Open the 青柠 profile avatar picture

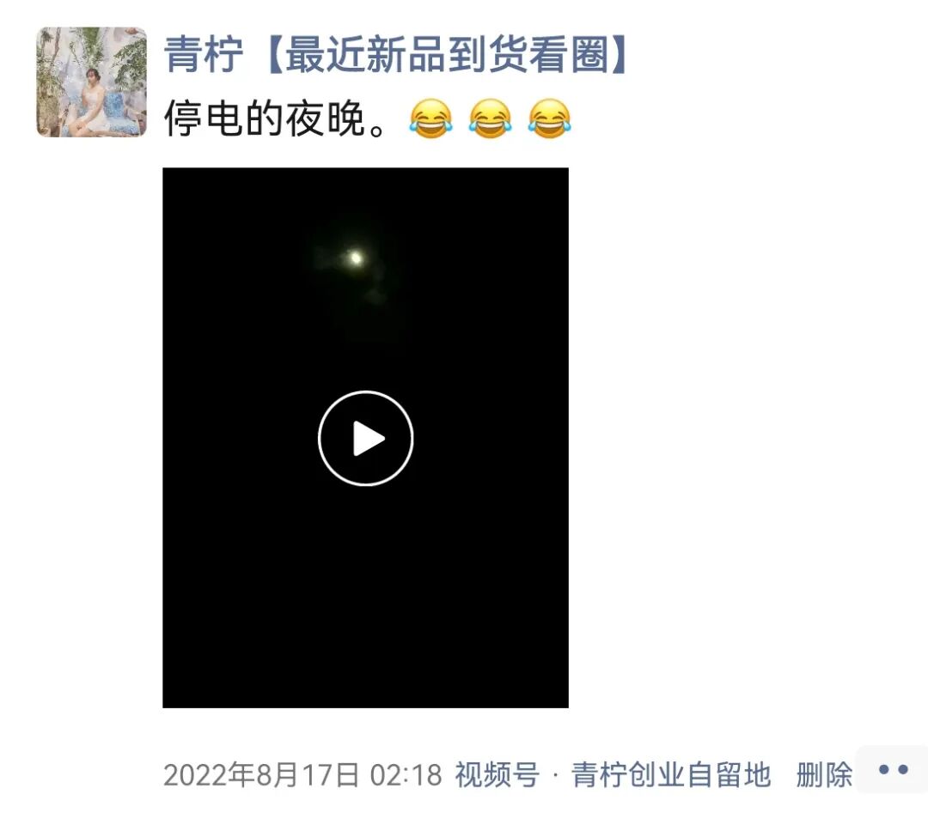click(x=92, y=82)
